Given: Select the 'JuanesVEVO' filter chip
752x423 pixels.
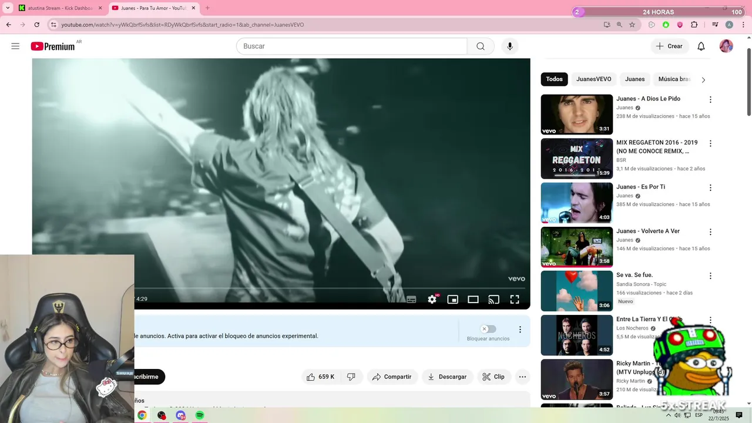Looking at the screenshot, I should click(x=593, y=79).
